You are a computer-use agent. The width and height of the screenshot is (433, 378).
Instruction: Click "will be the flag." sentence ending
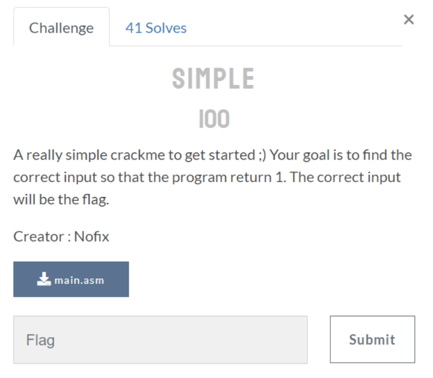(x=61, y=199)
